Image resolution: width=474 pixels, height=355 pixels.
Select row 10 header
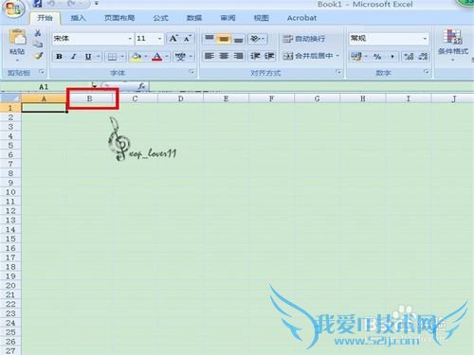click(10, 192)
